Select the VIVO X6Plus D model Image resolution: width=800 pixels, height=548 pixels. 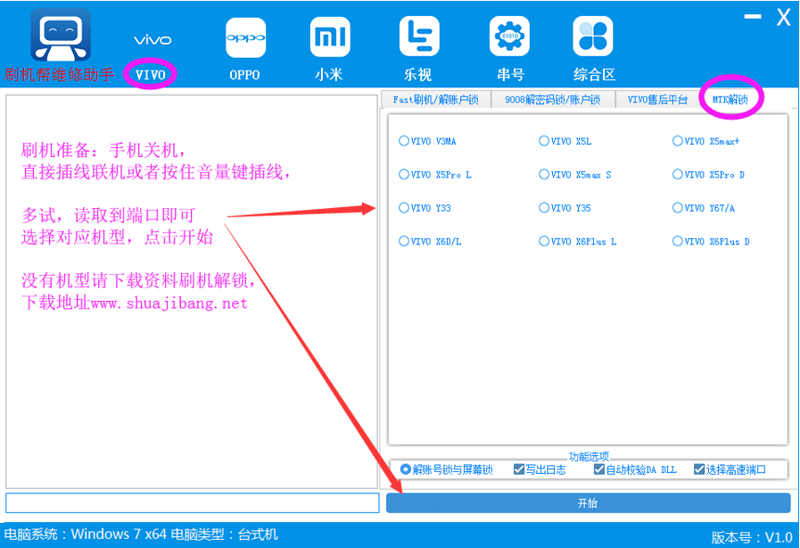pos(678,241)
